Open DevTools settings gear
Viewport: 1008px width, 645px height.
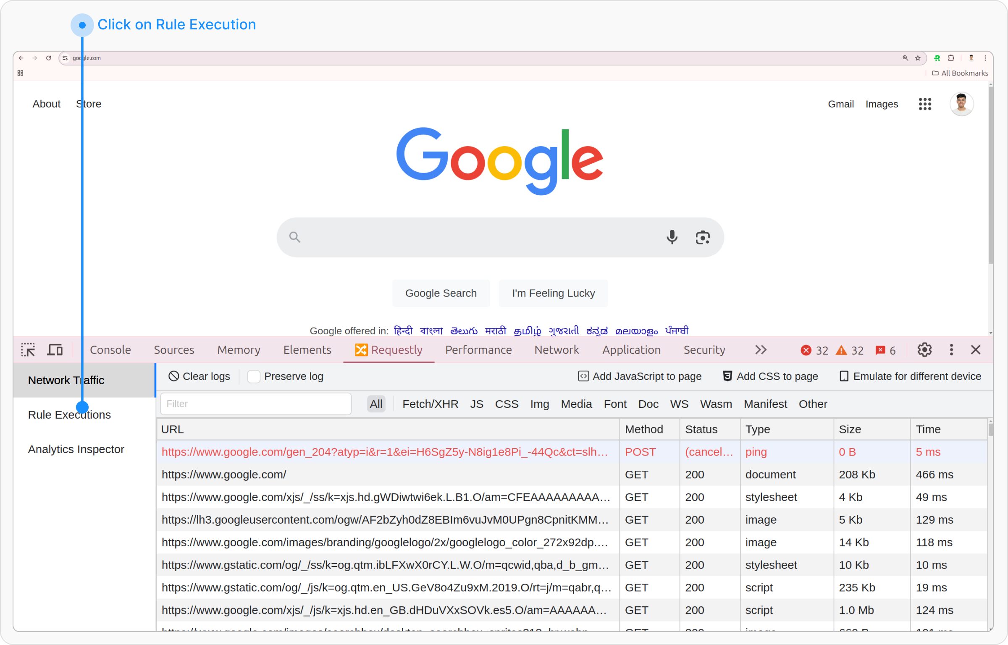click(924, 350)
